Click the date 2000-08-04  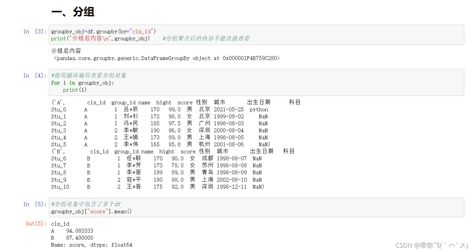pyautogui.click(x=229, y=131)
